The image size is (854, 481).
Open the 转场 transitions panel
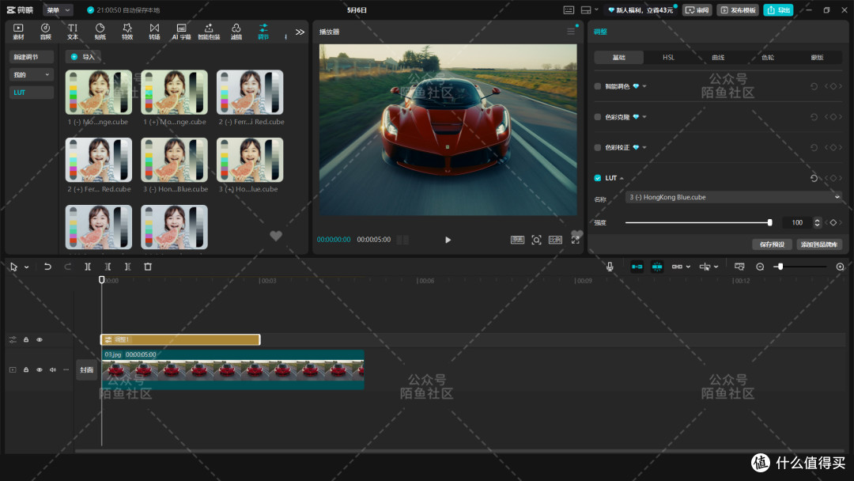tap(155, 32)
